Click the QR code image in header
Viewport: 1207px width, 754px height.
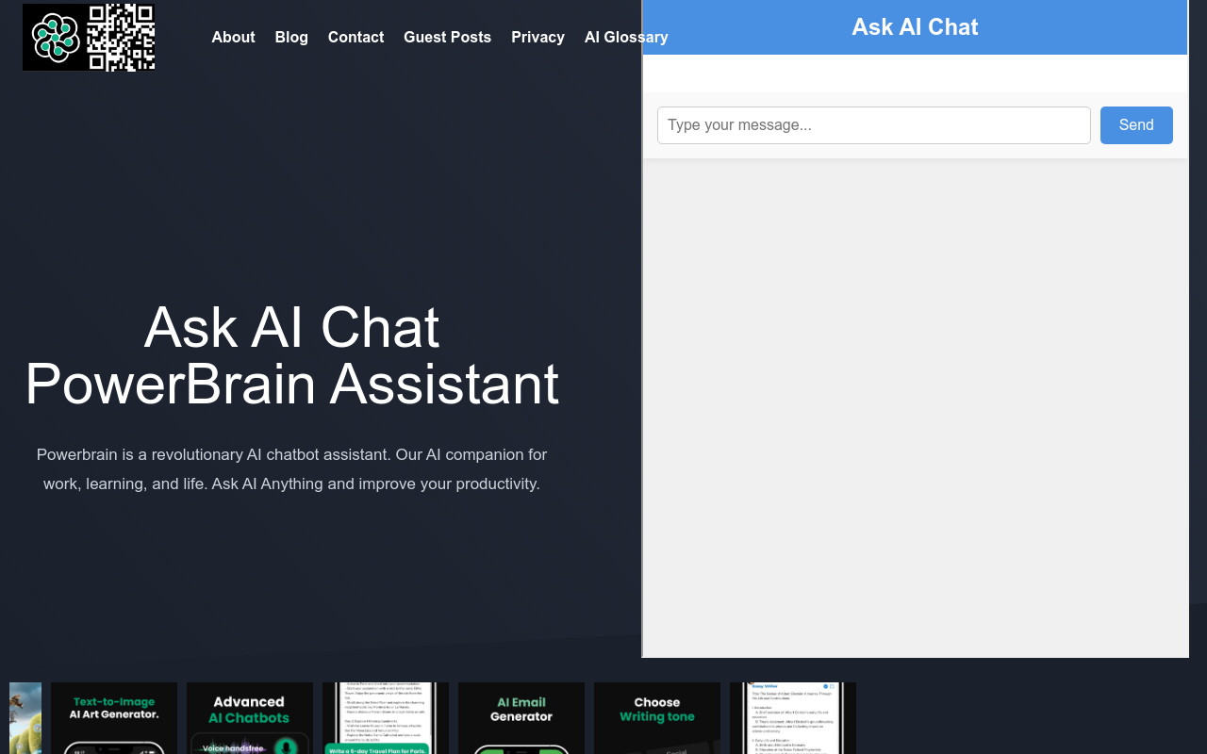121,37
